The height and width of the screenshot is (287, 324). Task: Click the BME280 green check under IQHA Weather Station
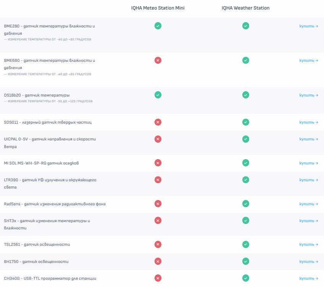pos(246,26)
